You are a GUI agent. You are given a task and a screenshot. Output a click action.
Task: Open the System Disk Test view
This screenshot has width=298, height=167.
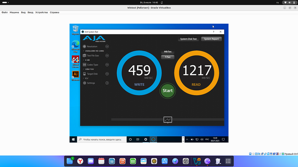point(188,39)
